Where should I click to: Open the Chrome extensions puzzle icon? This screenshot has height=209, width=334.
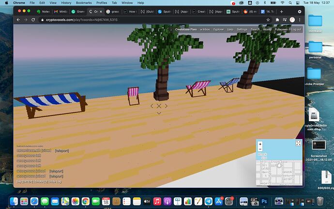(x=277, y=20)
